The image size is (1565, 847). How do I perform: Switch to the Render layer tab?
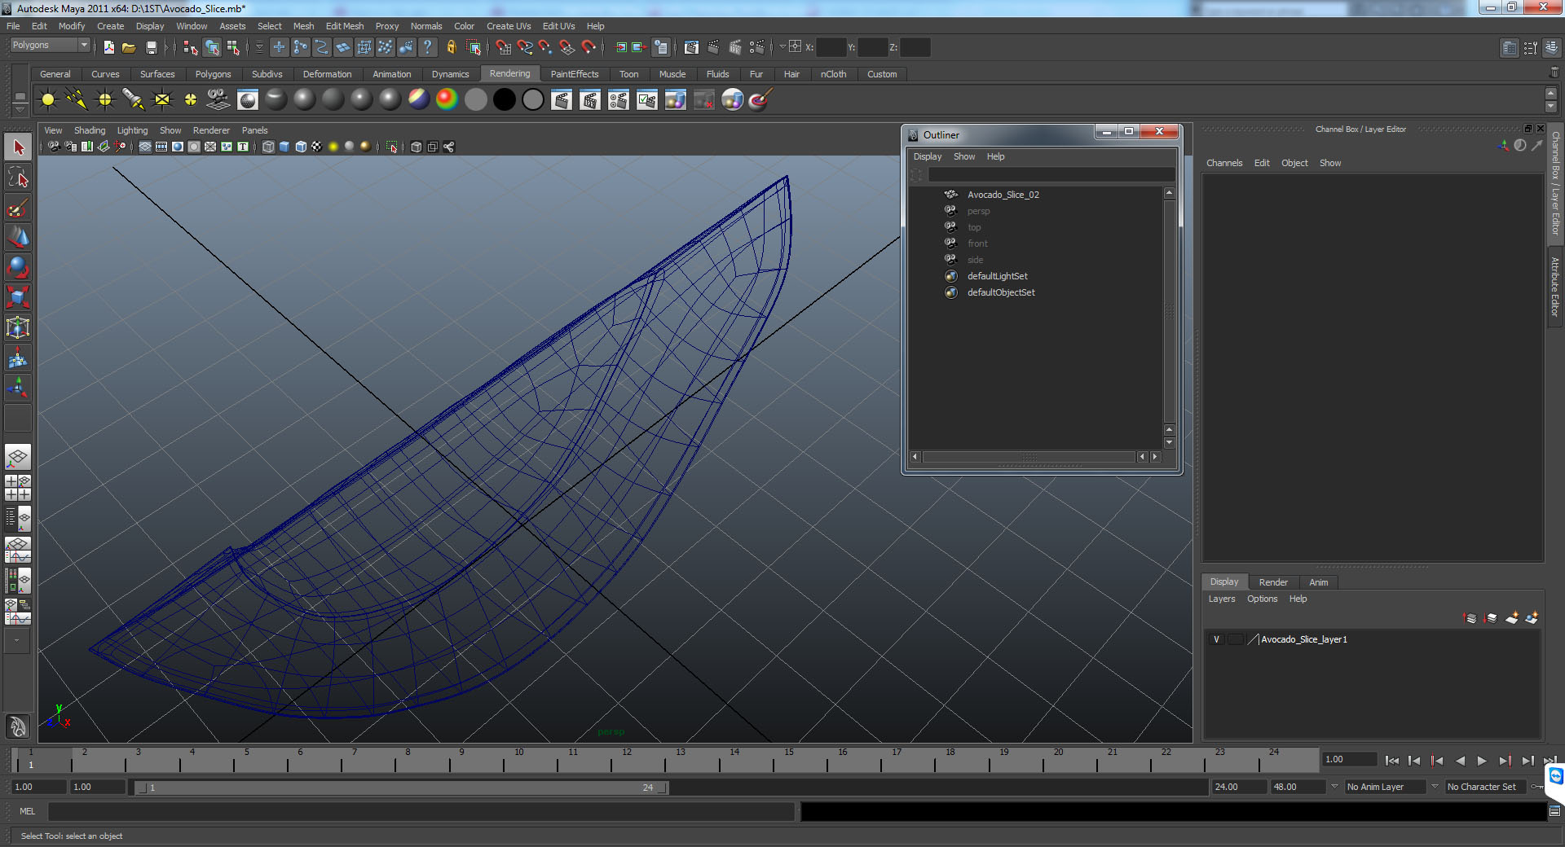(x=1273, y=582)
